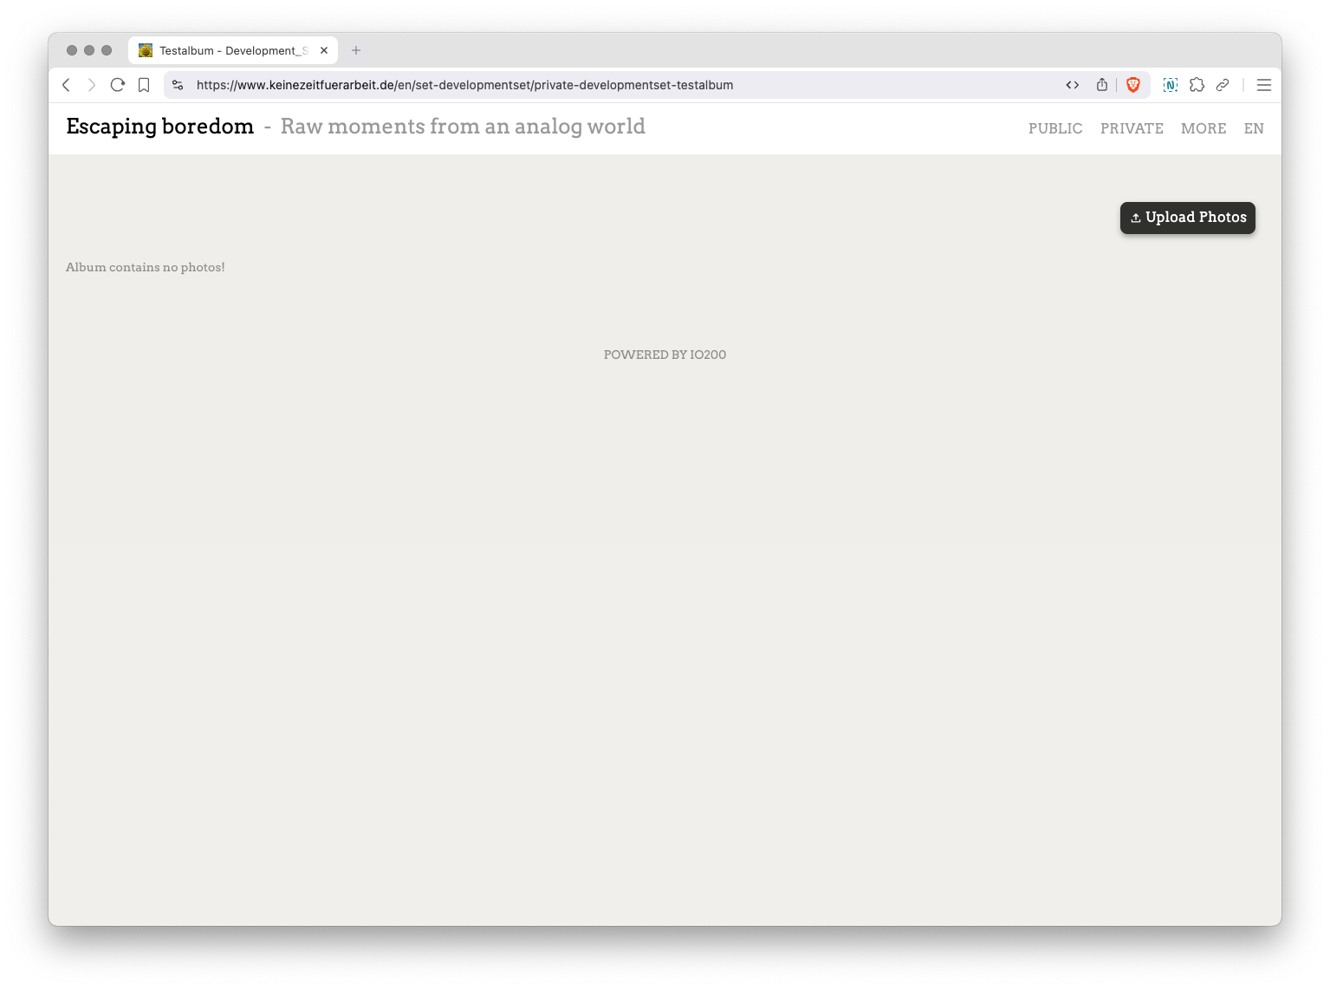Open the developer tools code icon

(x=1072, y=85)
